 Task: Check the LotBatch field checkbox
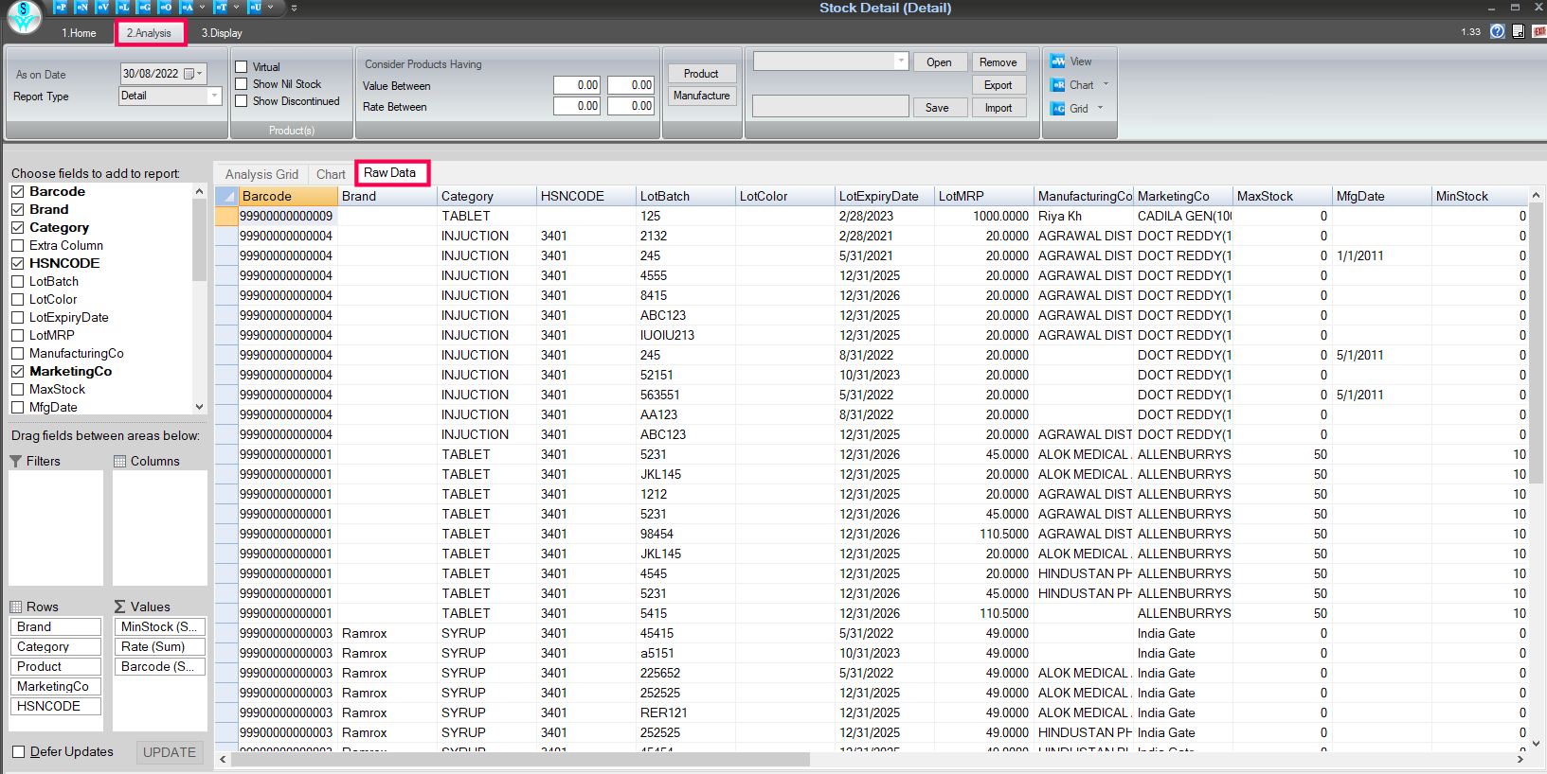[18, 281]
